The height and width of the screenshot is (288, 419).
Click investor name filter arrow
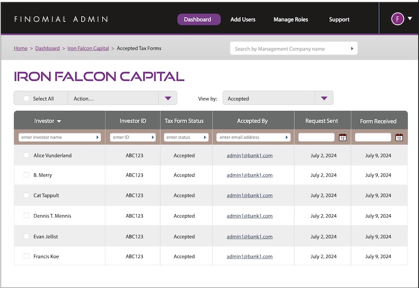[97, 137]
